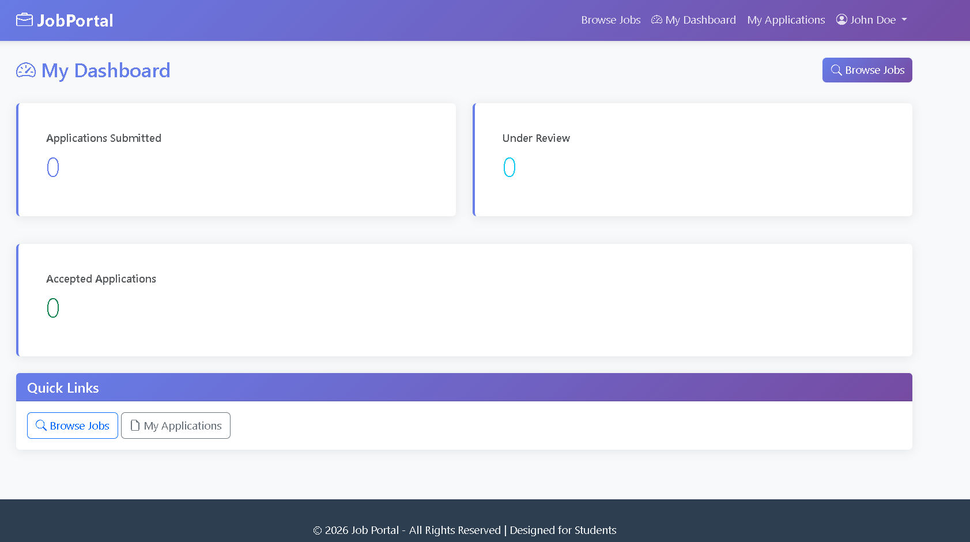This screenshot has height=542, width=970.
Task: Select the Under Review label
Action: point(536,138)
